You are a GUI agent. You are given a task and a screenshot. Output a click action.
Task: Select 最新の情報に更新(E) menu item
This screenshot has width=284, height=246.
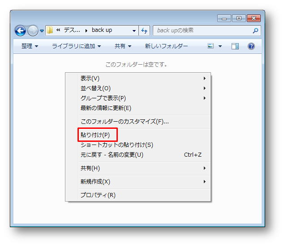click(145, 108)
